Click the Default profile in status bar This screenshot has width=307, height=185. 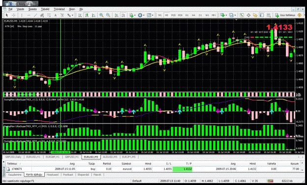[x=137, y=181]
